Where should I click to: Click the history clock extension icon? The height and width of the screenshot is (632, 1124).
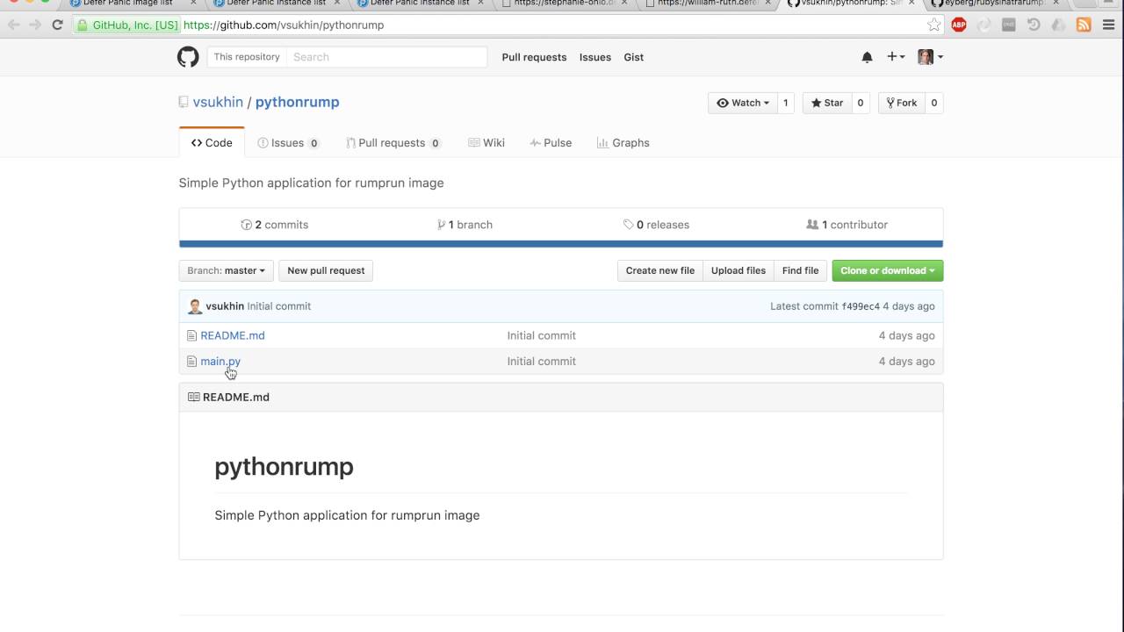click(1034, 25)
